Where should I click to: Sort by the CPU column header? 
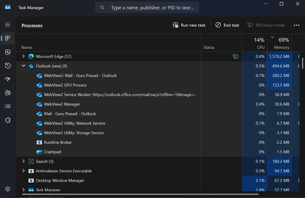pos(254,43)
